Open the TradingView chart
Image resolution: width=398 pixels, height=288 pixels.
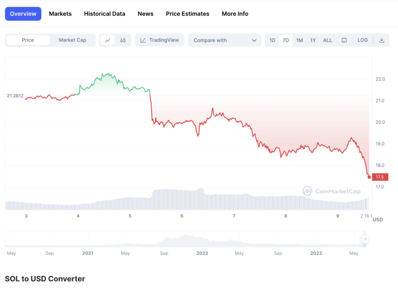click(160, 40)
